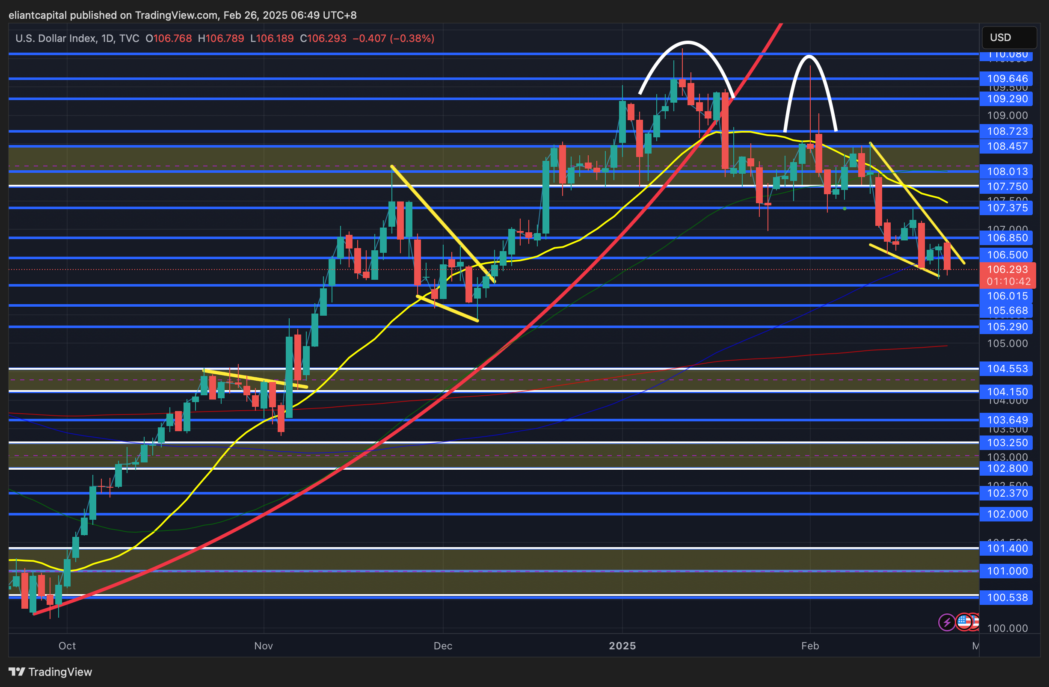Click the Nov label on time axis

[x=264, y=646]
